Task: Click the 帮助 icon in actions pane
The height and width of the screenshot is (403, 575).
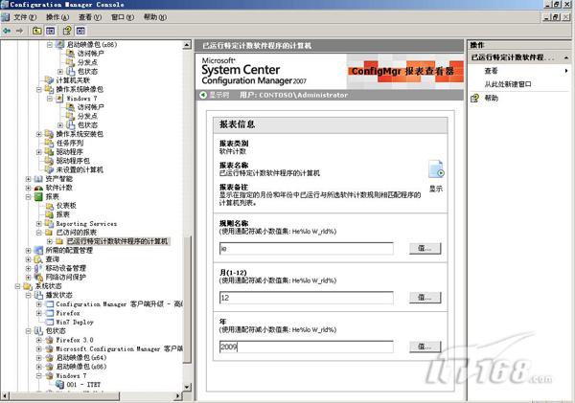Action: [x=475, y=98]
